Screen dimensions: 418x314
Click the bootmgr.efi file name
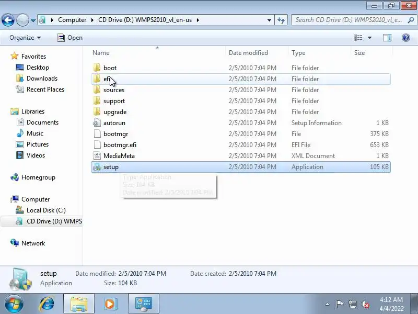pyautogui.click(x=120, y=145)
